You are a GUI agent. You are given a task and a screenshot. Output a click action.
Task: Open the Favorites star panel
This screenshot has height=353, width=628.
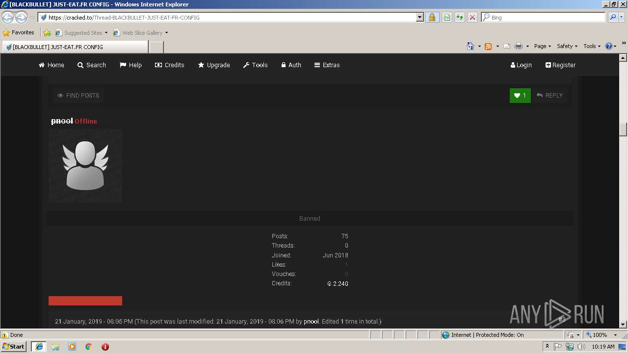coord(19,32)
